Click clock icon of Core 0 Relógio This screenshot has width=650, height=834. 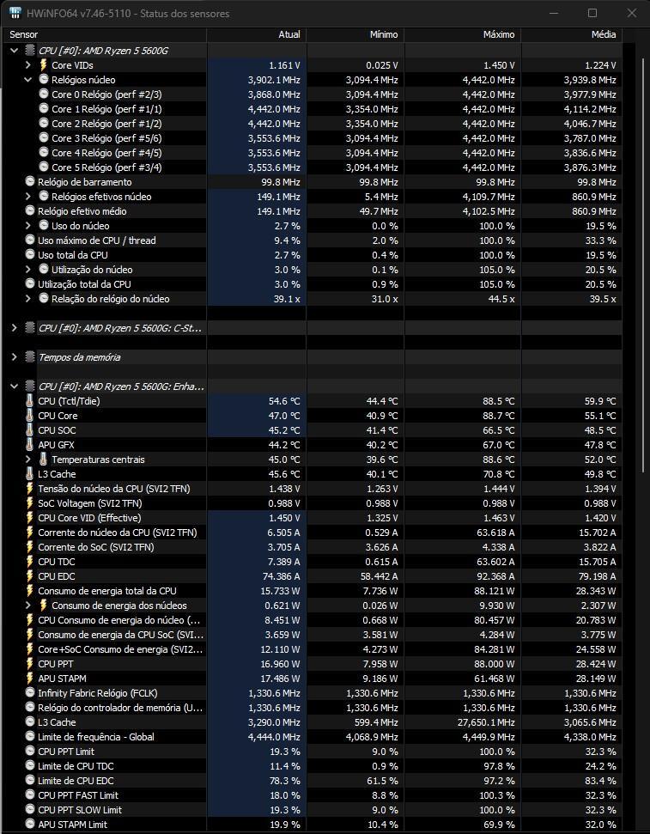point(44,94)
